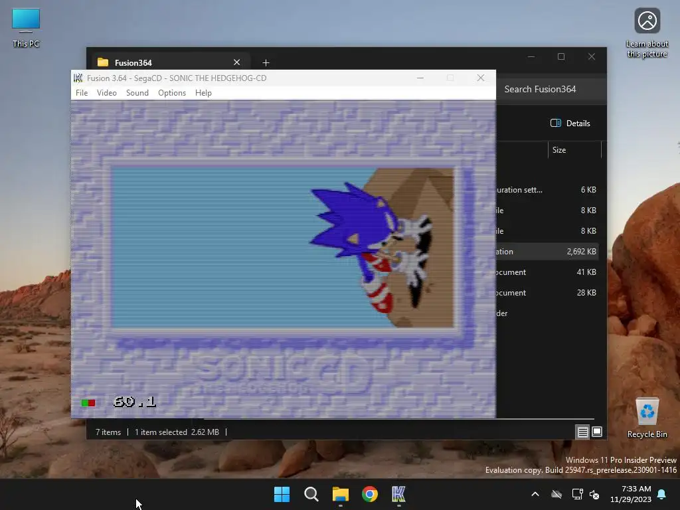Open Learn about this picture icon

[647, 33]
